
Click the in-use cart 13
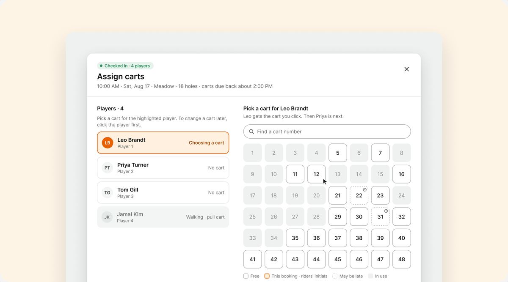[x=337, y=174]
